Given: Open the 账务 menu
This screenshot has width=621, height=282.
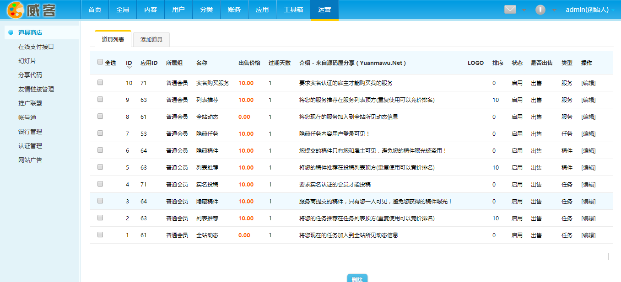Looking at the screenshot, I should (x=234, y=10).
